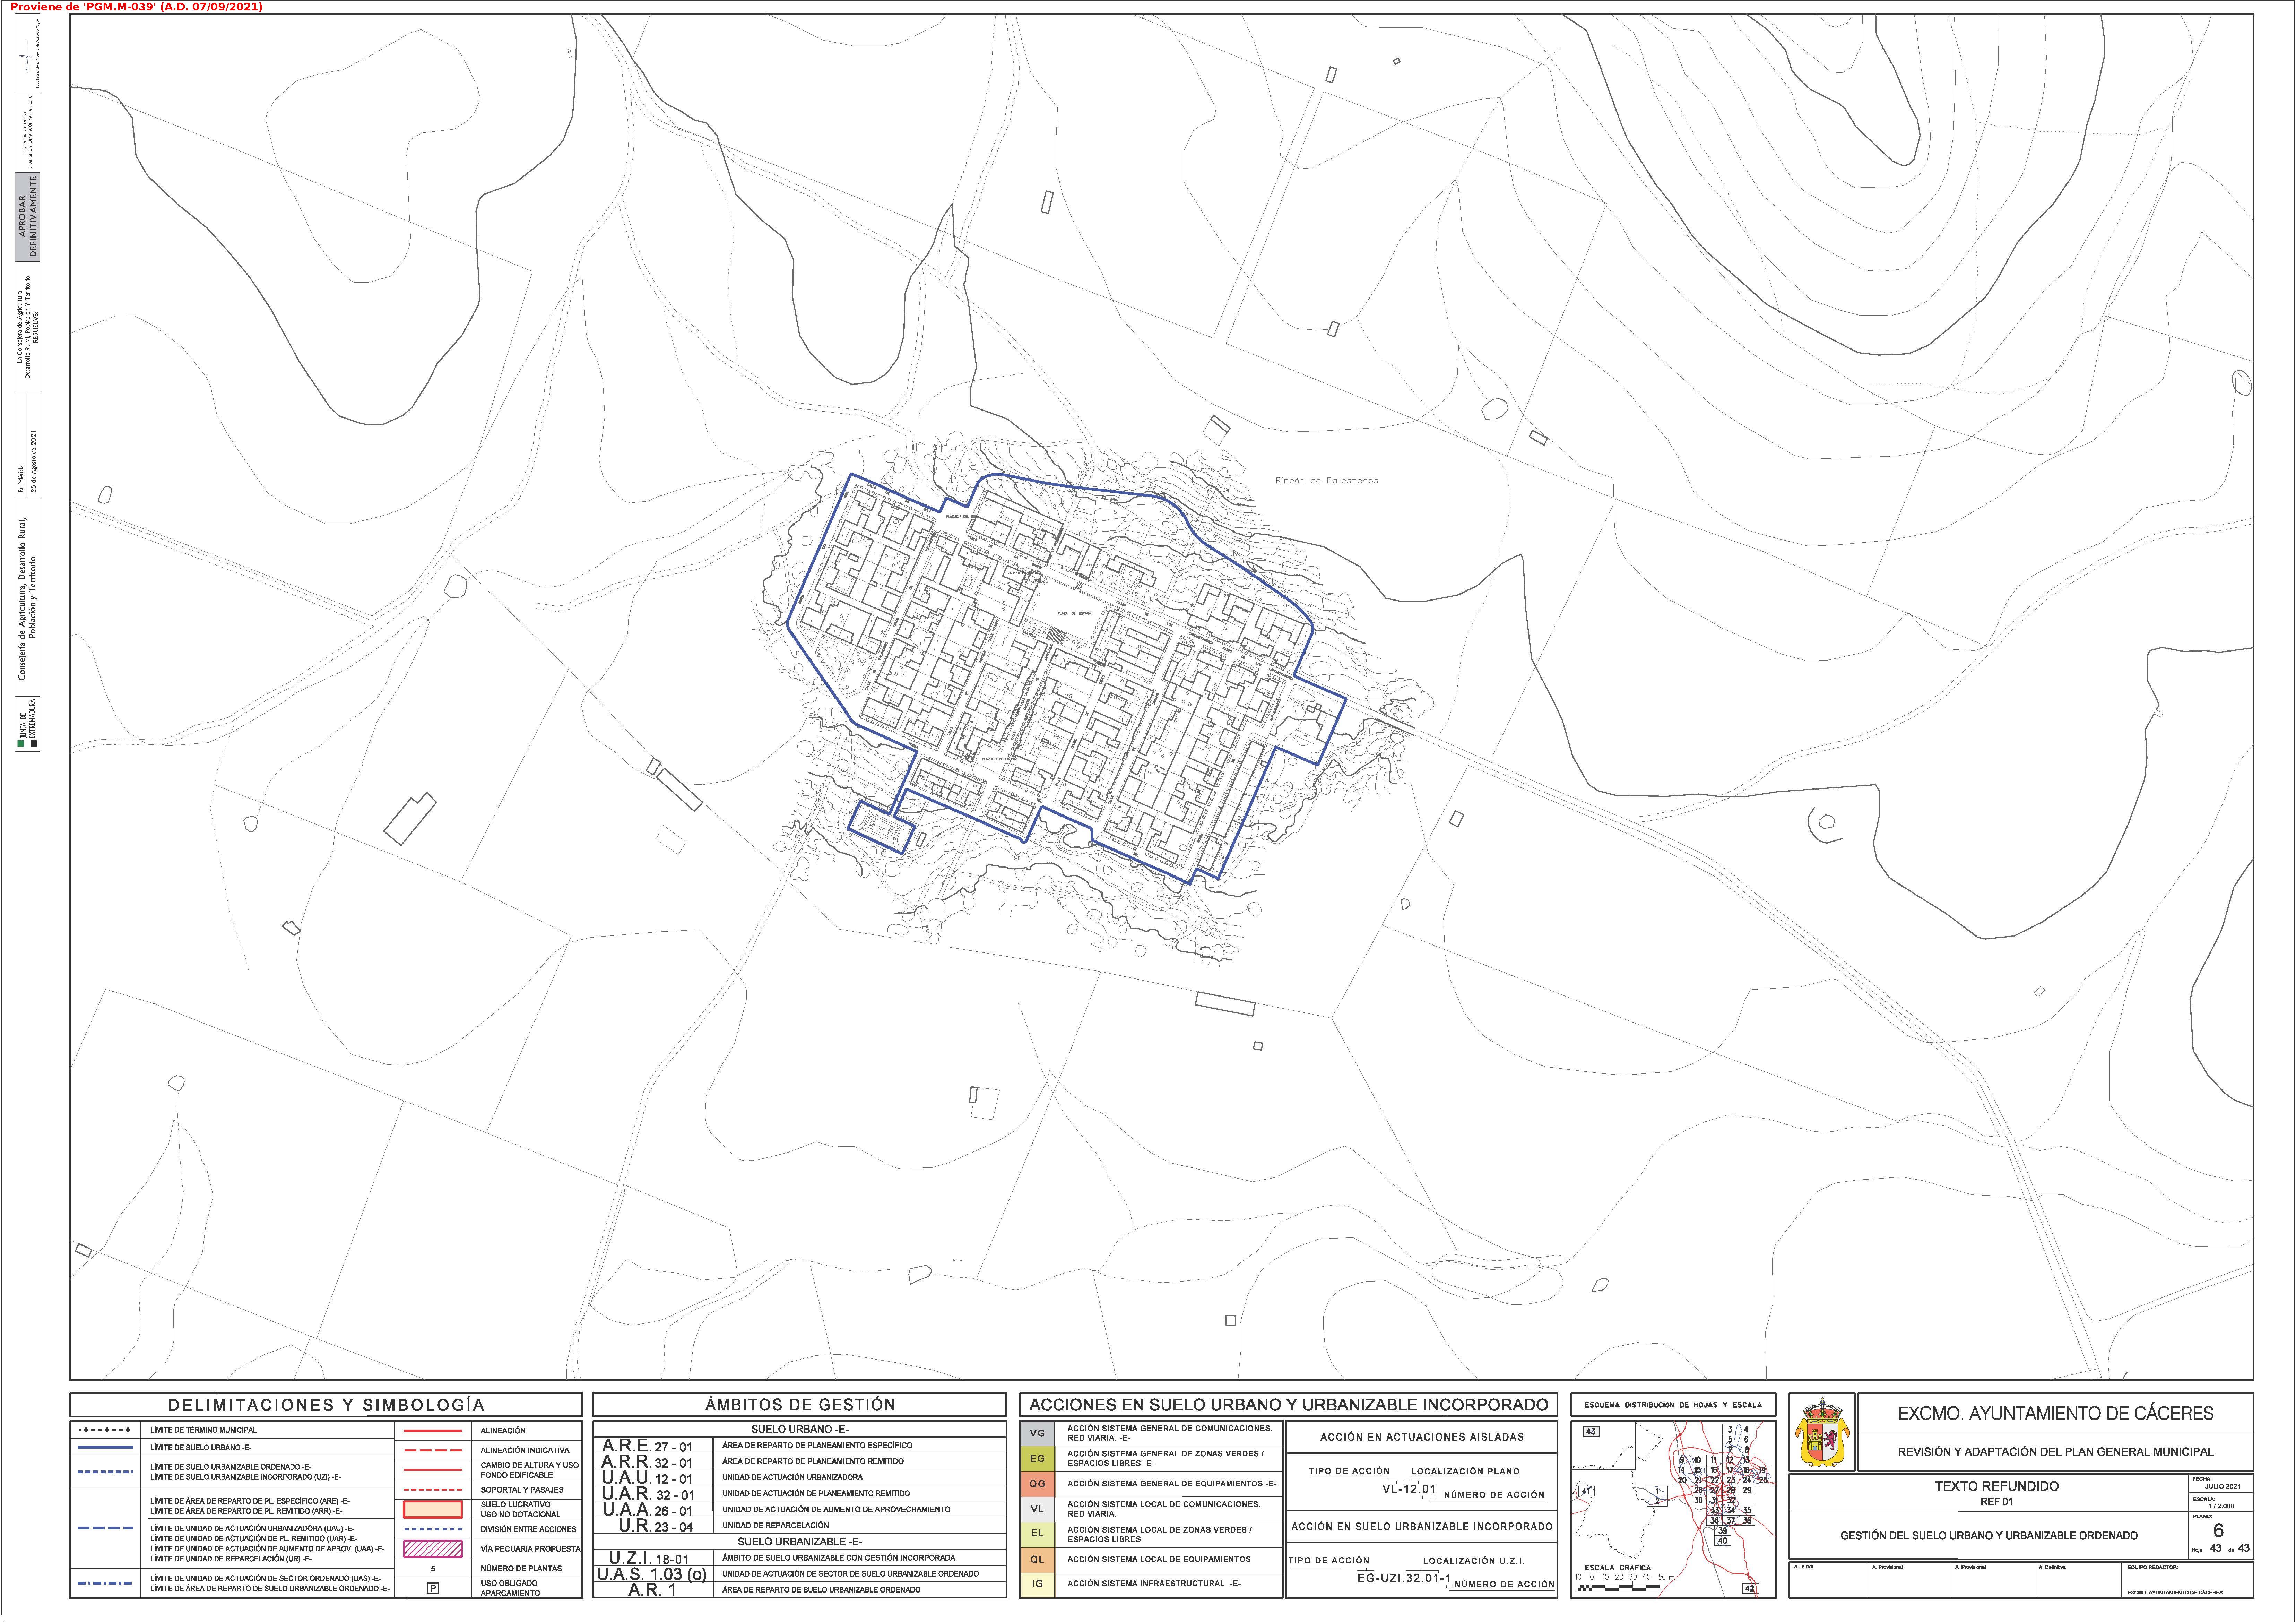
Task: Click the solid blue Suelo Urbano line symbol
Action: tap(105, 1447)
